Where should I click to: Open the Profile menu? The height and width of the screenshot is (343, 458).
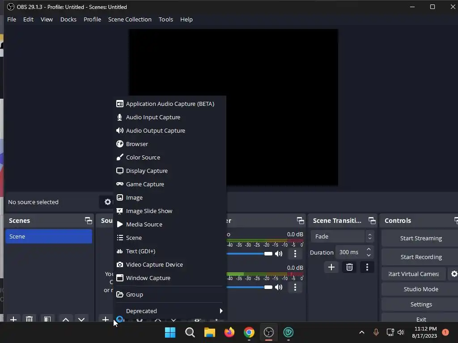pyautogui.click(x=92, y=20)
